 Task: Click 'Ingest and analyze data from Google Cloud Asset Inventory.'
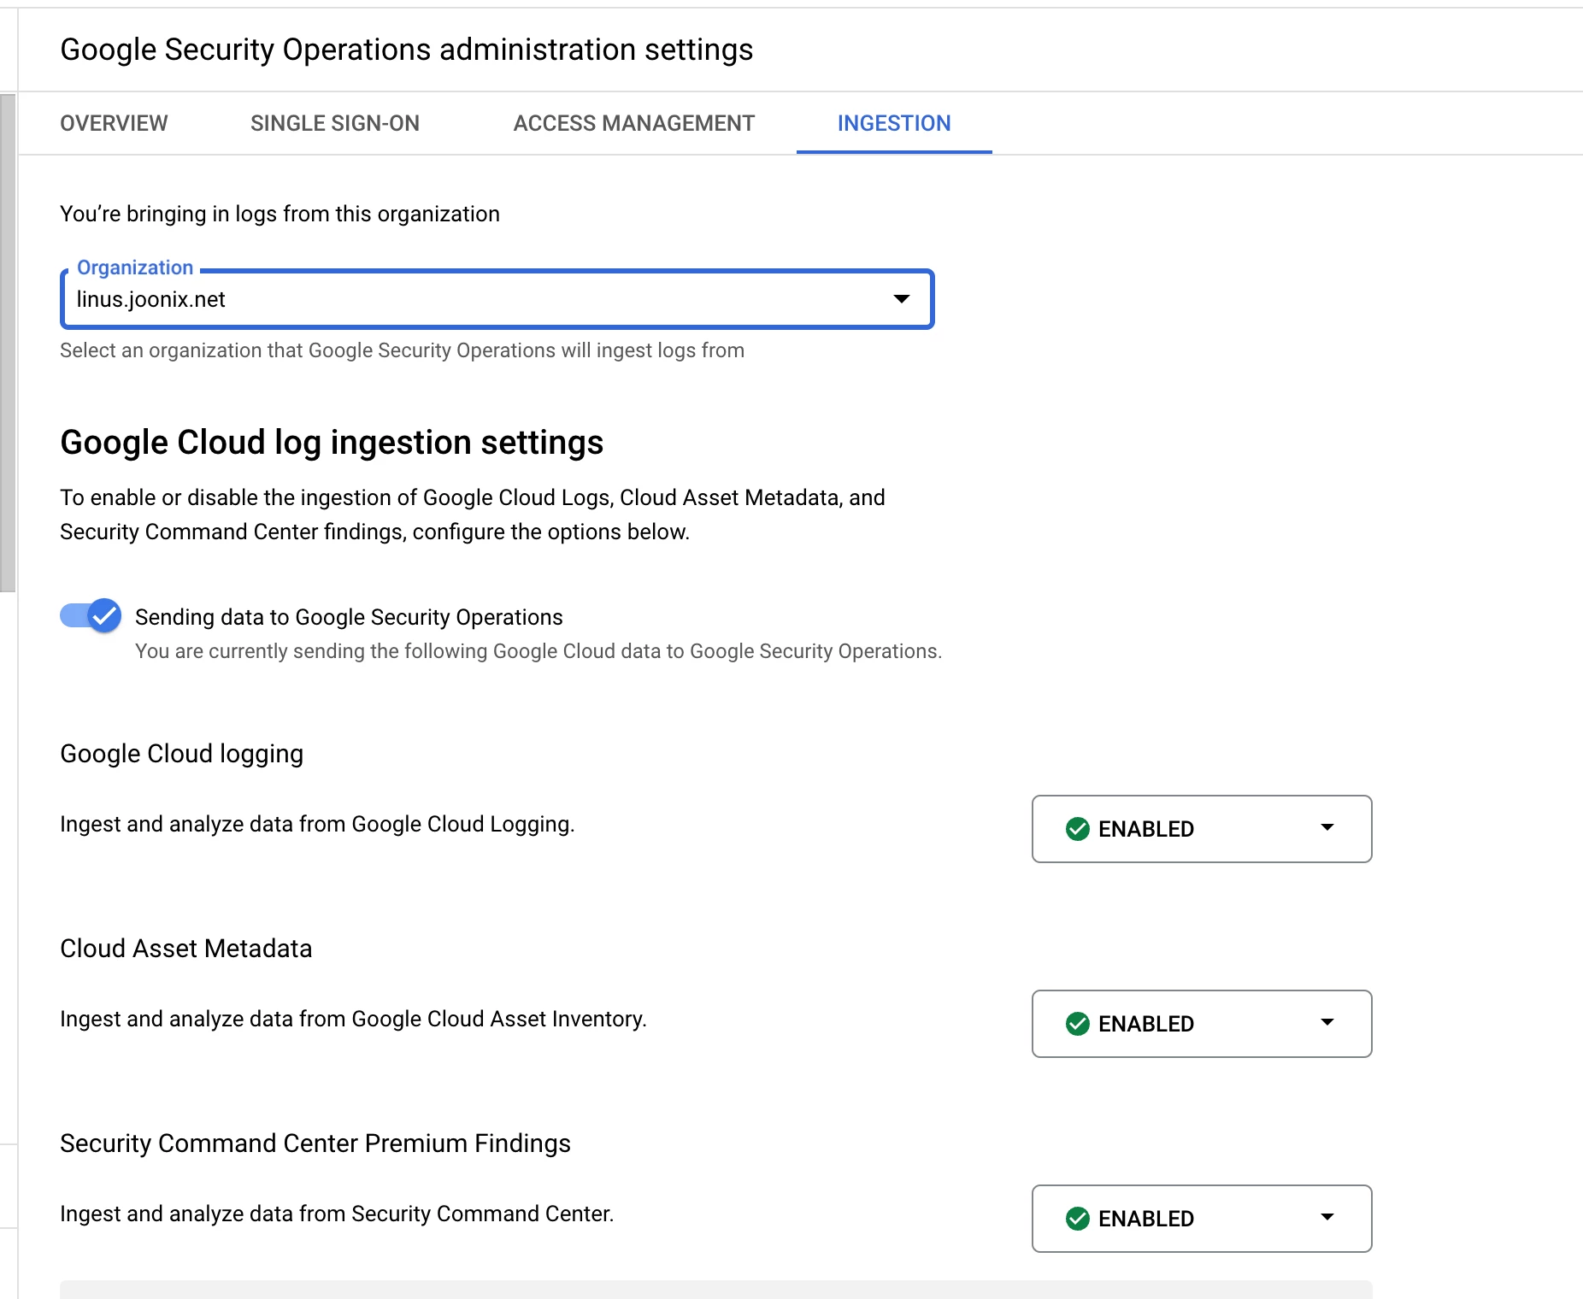353,1019
